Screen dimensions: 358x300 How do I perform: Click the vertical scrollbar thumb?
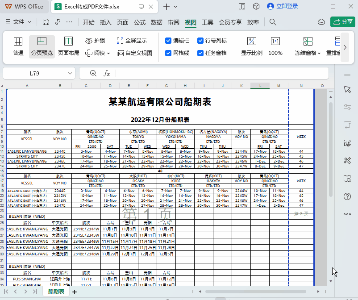pyautogui.click(x=331, y=149)
